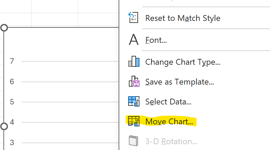
Task: Click the chart's top-left corner resize handle
Action: point(4,27)
